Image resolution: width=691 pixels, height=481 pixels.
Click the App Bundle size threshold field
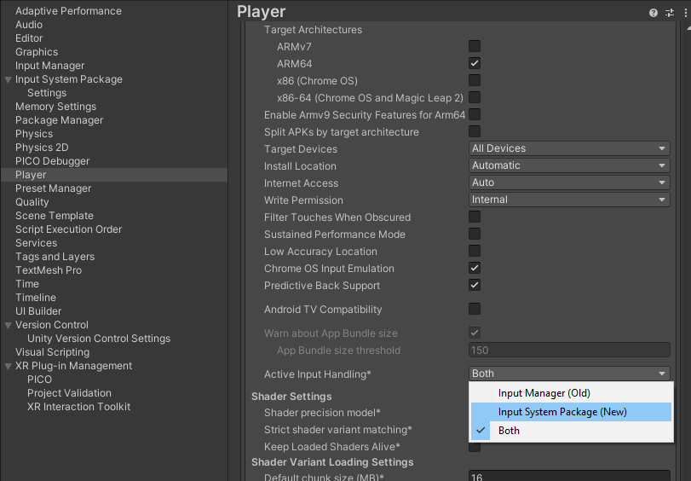click(x=569, y=351)
